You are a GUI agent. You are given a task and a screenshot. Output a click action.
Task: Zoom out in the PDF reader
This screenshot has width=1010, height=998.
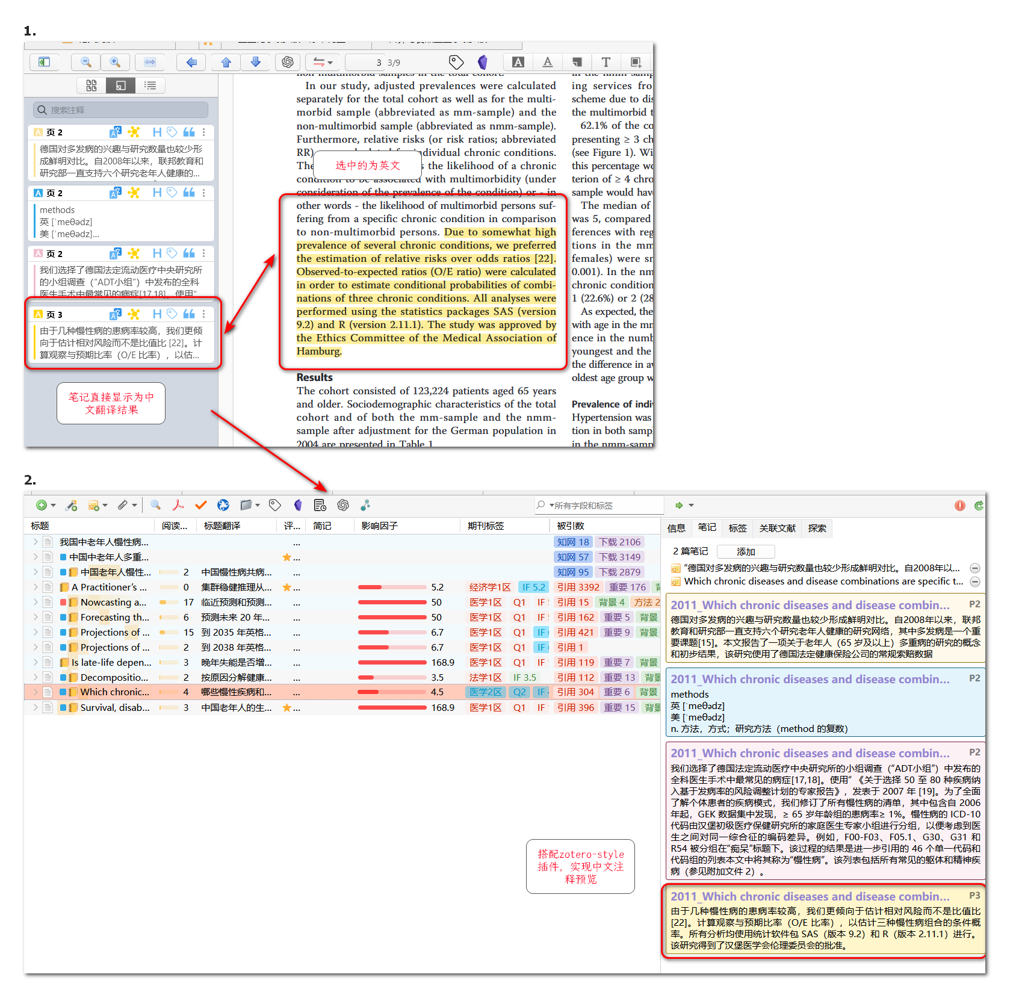pos(86,62)
